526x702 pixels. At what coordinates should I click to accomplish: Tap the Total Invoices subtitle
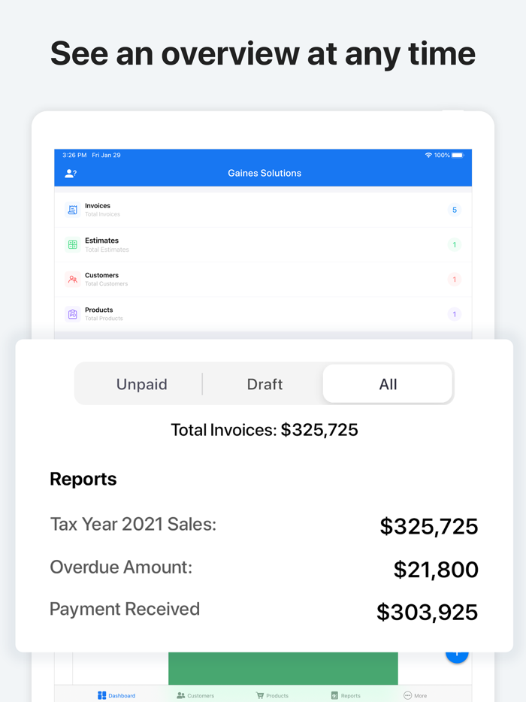coord(102,214)
